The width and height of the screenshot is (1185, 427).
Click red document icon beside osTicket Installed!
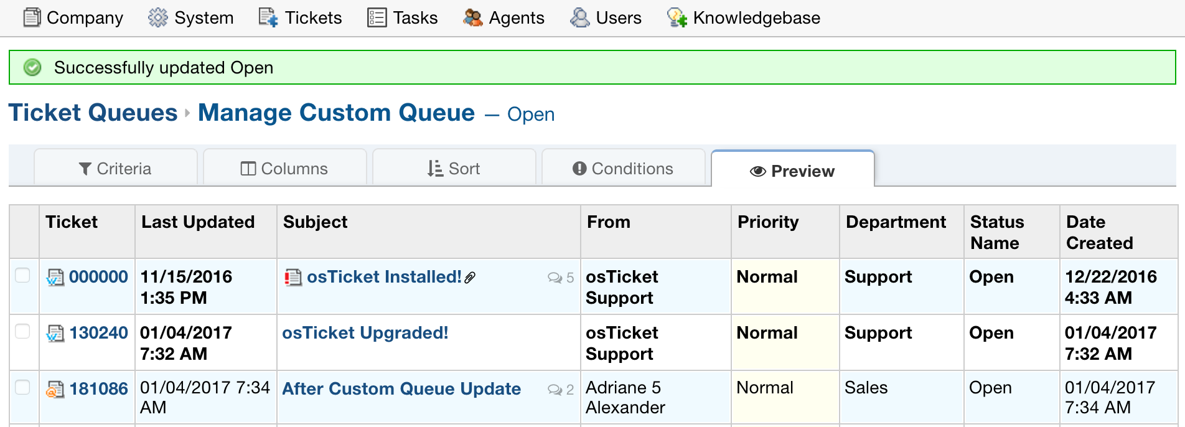[293, 277]
